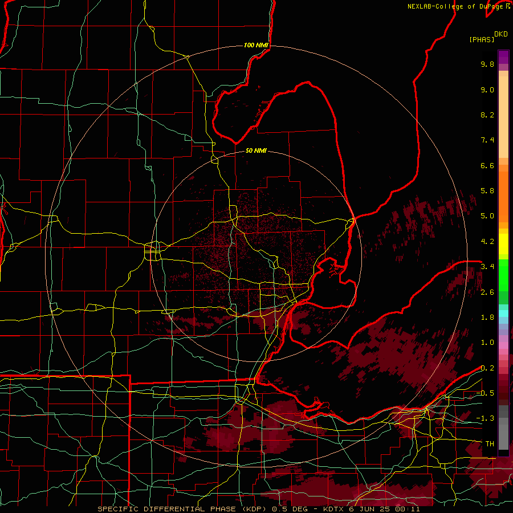Click the purple segment atop the color bar
Image resolution: width=513 pixels, height=513 pixels.
coord(503,57)
